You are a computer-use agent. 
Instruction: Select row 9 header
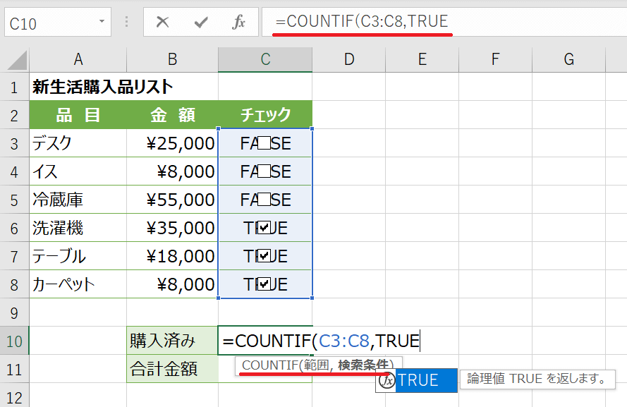pos(14,311)
